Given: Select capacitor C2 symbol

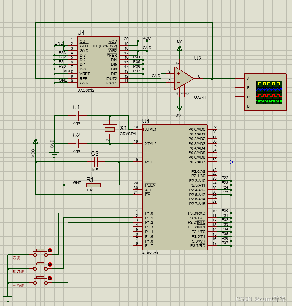Looking at the screenshot, I should [x=77, y=143].
